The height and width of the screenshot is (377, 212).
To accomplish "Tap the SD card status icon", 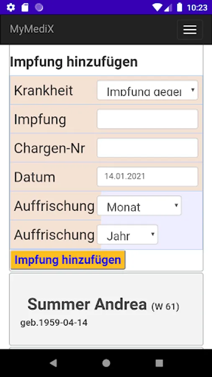I will point(25,8).
